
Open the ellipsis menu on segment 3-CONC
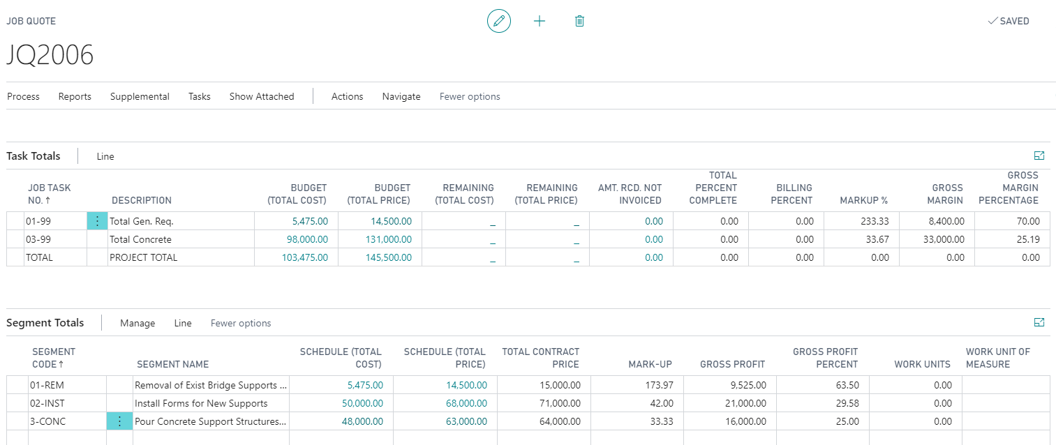[119, 421]
